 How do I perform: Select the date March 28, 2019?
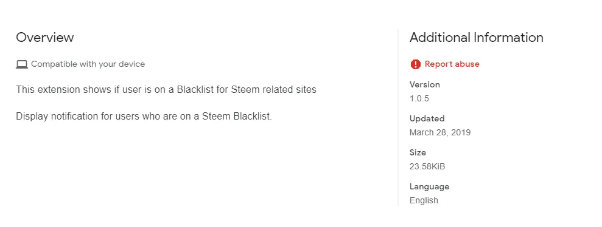[440, 133]
